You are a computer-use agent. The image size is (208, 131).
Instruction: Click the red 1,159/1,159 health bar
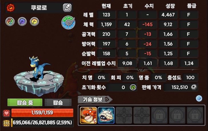pyautogui.click(x=42, y=113)
